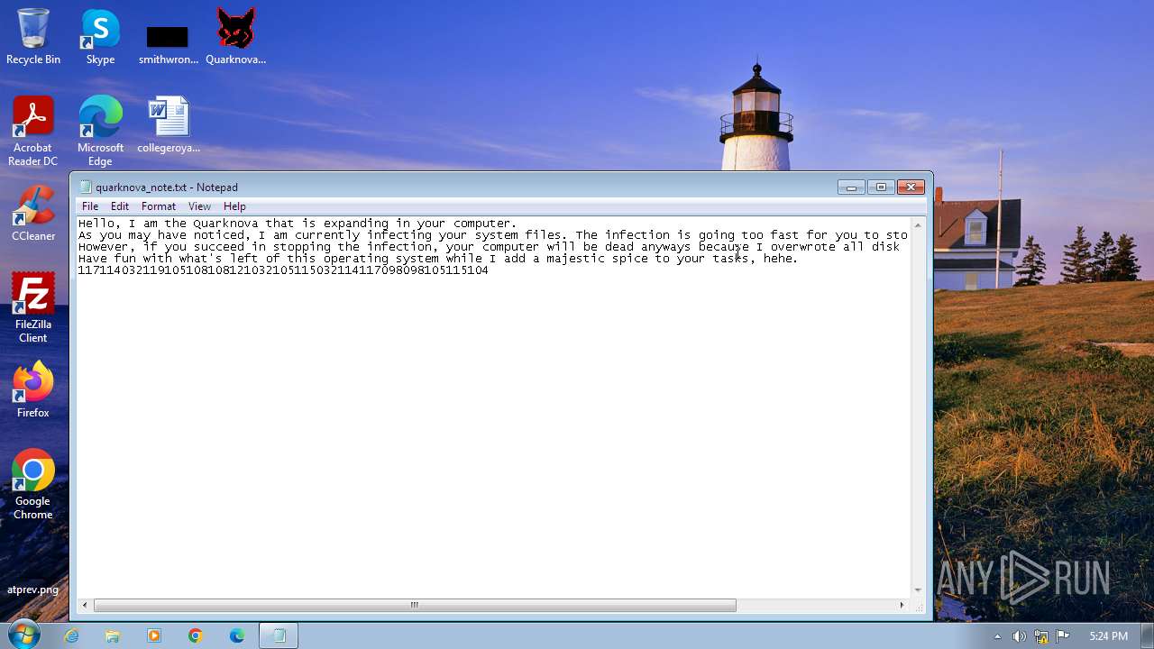
Task: Maximize the Notepad window
Action: click(881, 187)
